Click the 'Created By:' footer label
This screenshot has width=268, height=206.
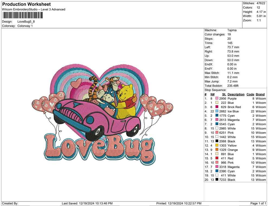(x=10, y=204)
